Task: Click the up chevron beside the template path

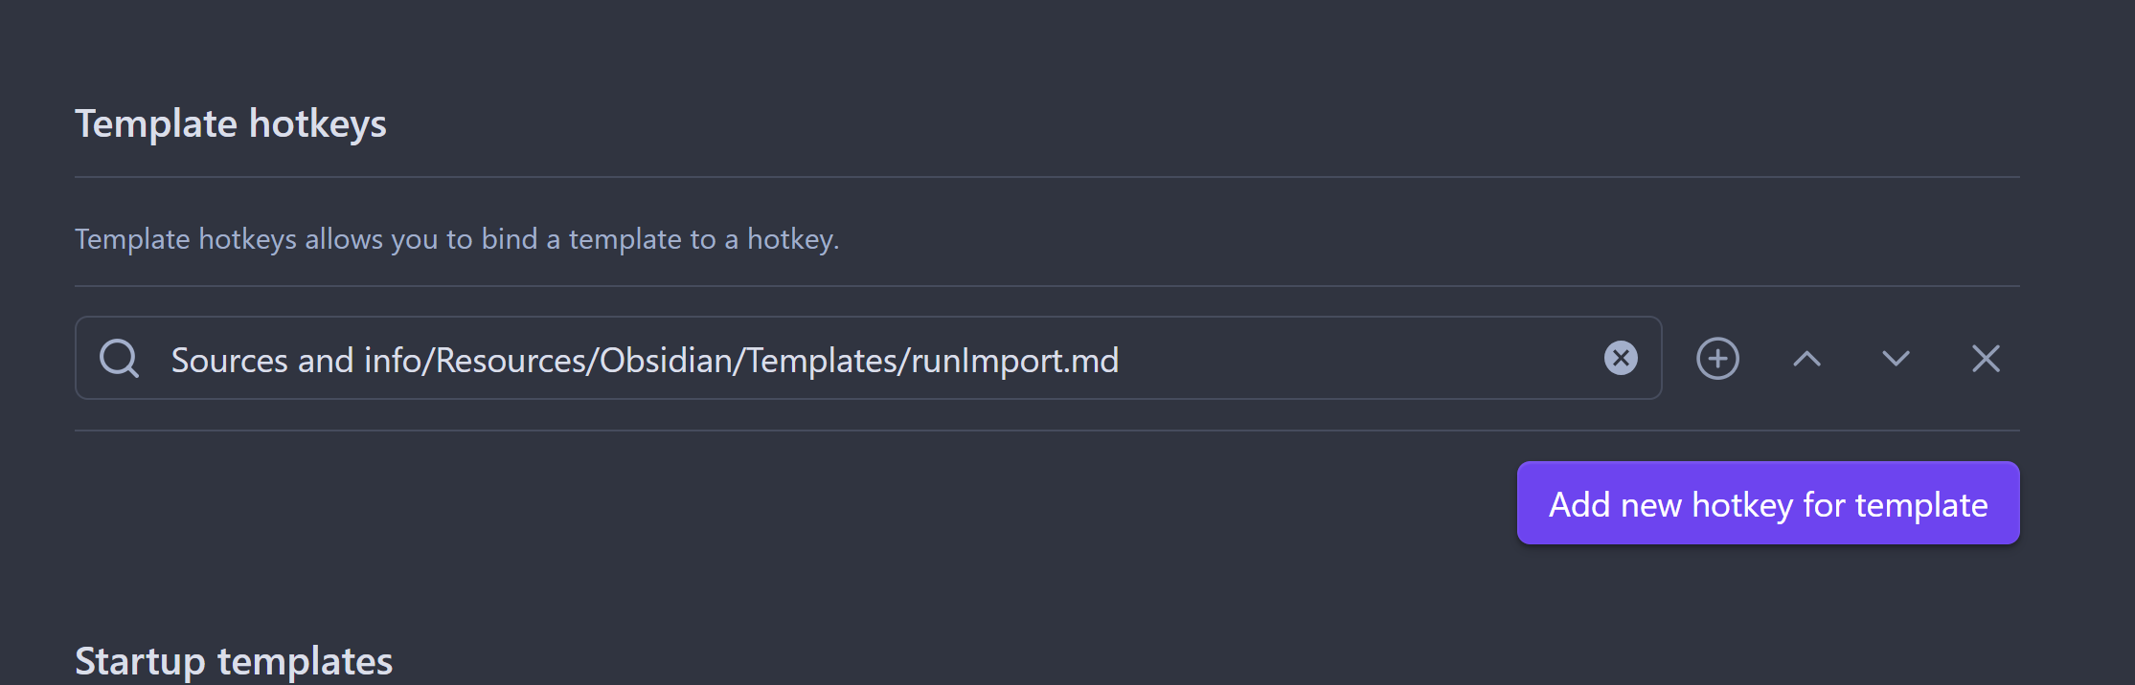Action: click(x=1806, y=359)
